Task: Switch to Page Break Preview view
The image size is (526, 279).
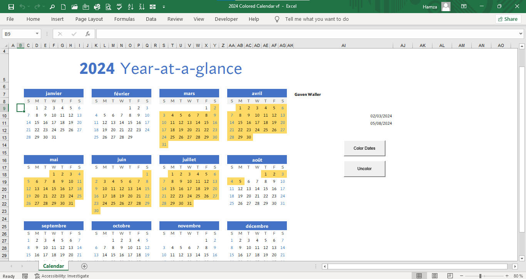Action: point(449,276)
